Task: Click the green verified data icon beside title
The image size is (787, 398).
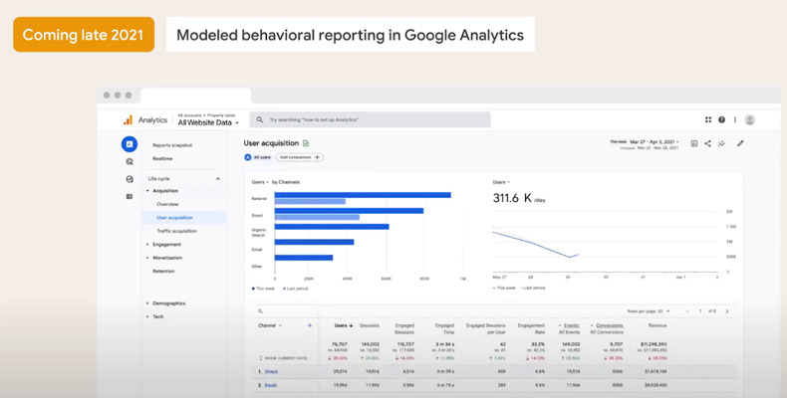Action: (306, 143)
